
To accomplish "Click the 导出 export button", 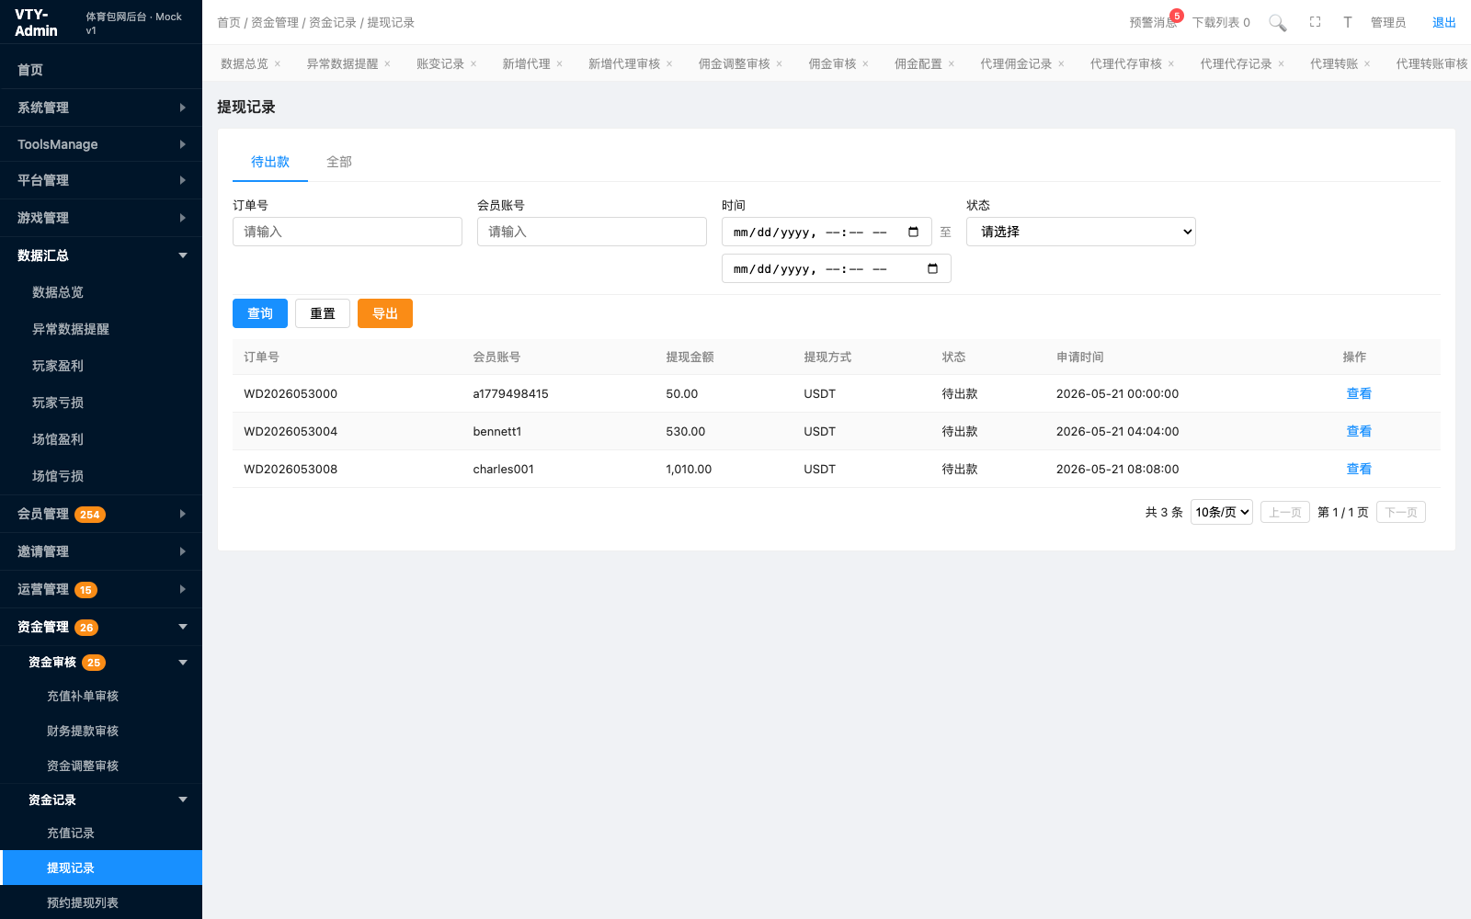I will click(385, 313).
